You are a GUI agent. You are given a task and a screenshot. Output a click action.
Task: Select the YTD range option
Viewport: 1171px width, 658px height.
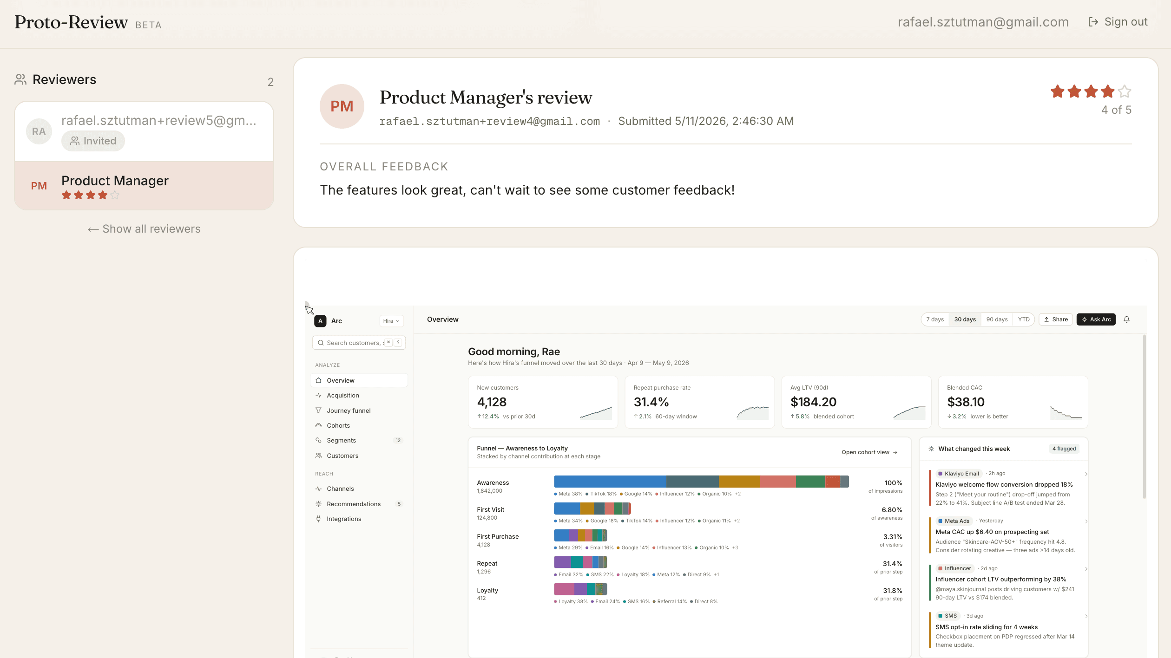tap(1024, 319)
